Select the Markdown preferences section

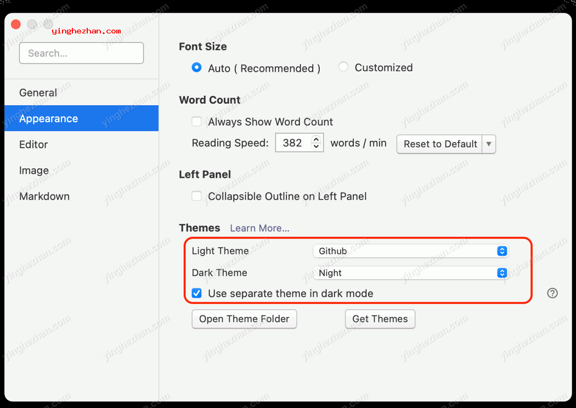click(44, 196)
